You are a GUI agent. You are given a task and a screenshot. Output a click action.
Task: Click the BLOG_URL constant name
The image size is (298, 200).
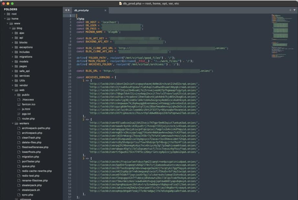(x=92, y=71)
